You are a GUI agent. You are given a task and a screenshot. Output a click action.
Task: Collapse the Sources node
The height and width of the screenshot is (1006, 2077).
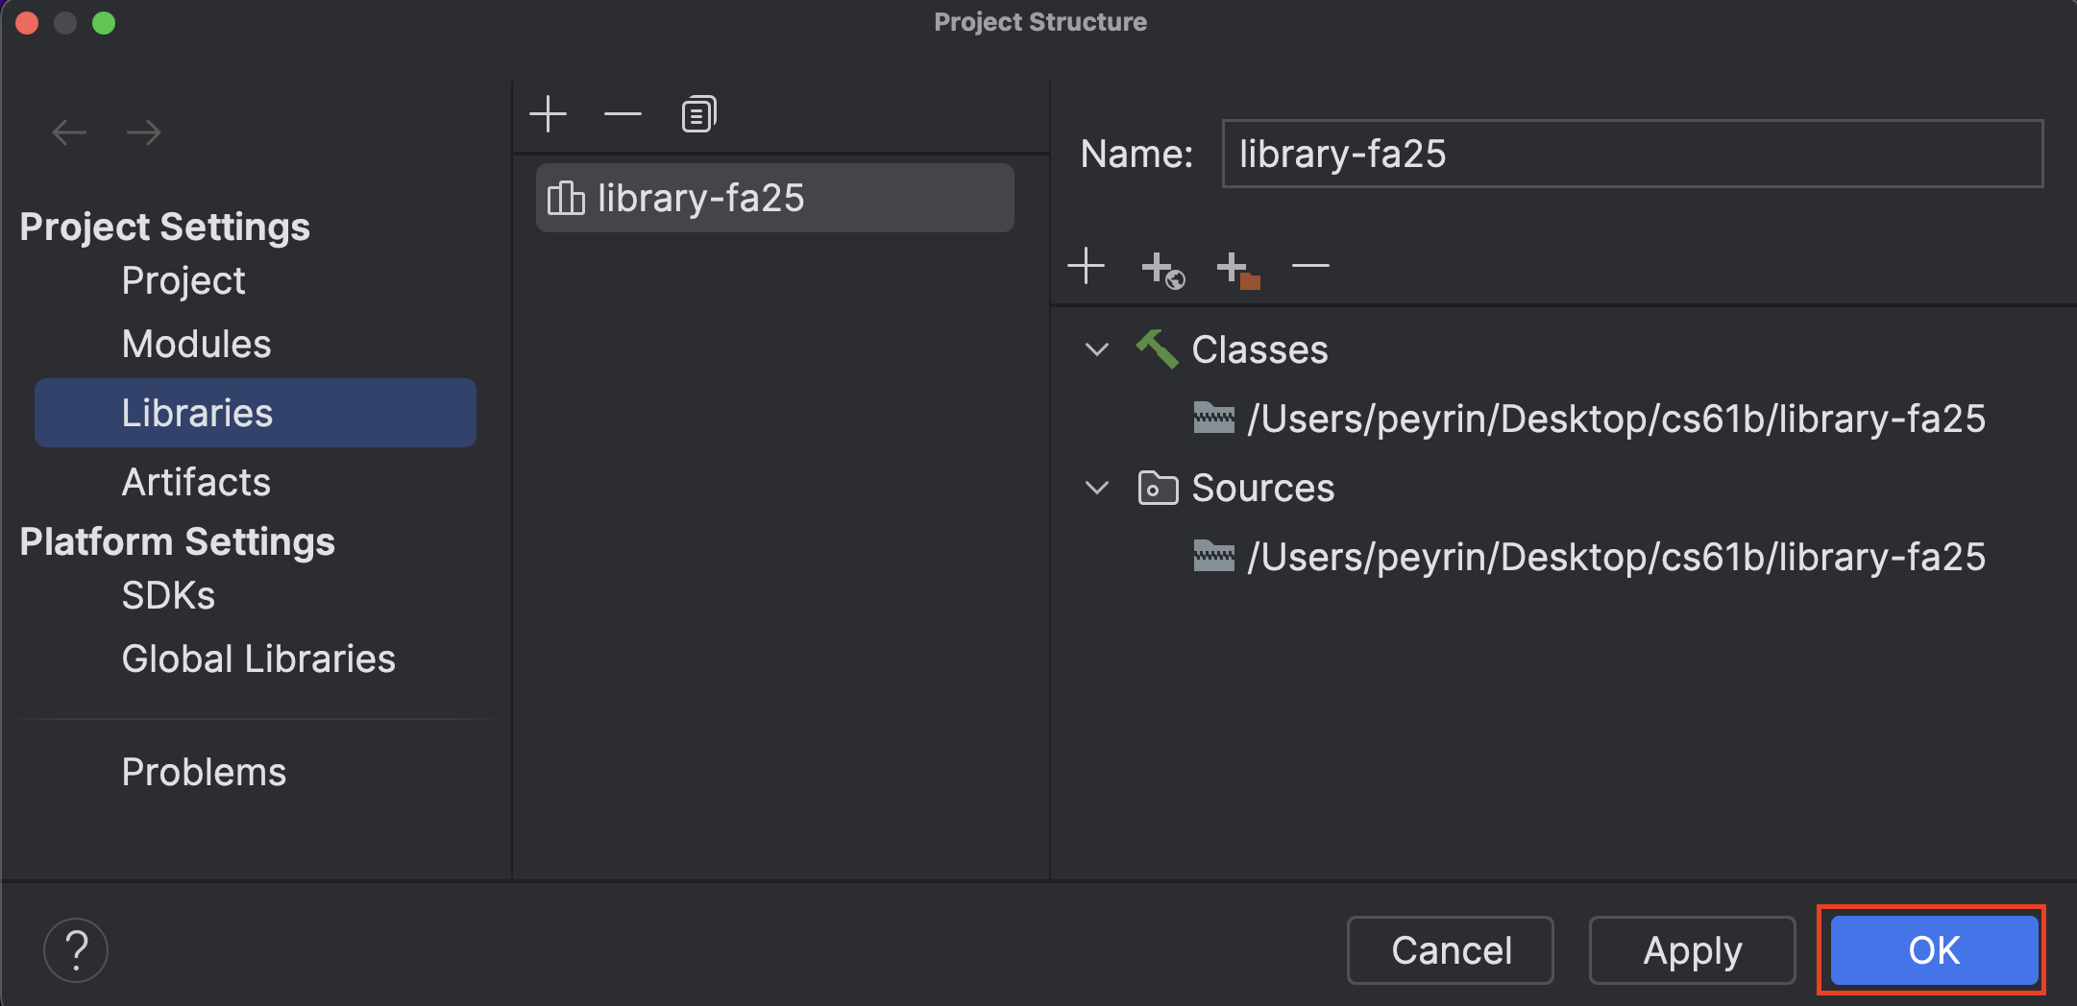tap(1095, 488)
